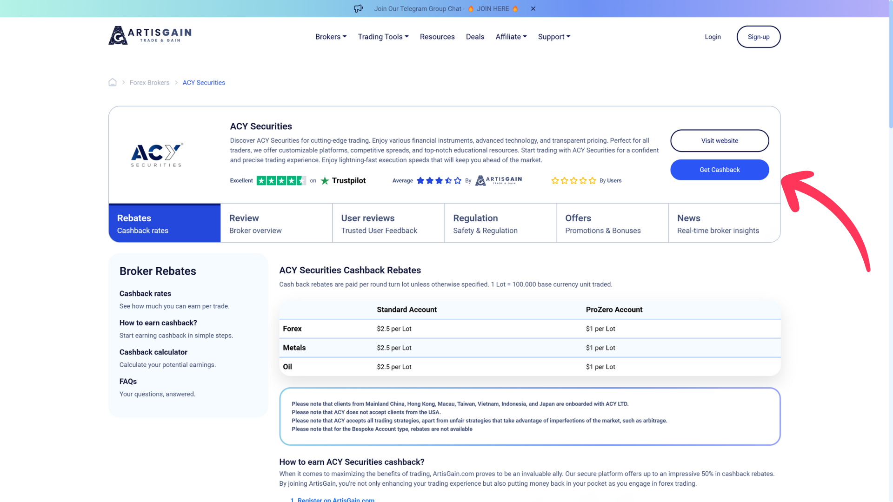The height and width of the screenshot is (502, 893).
Task: Click How to earn cashback? sidebar link
Action: 158,323
